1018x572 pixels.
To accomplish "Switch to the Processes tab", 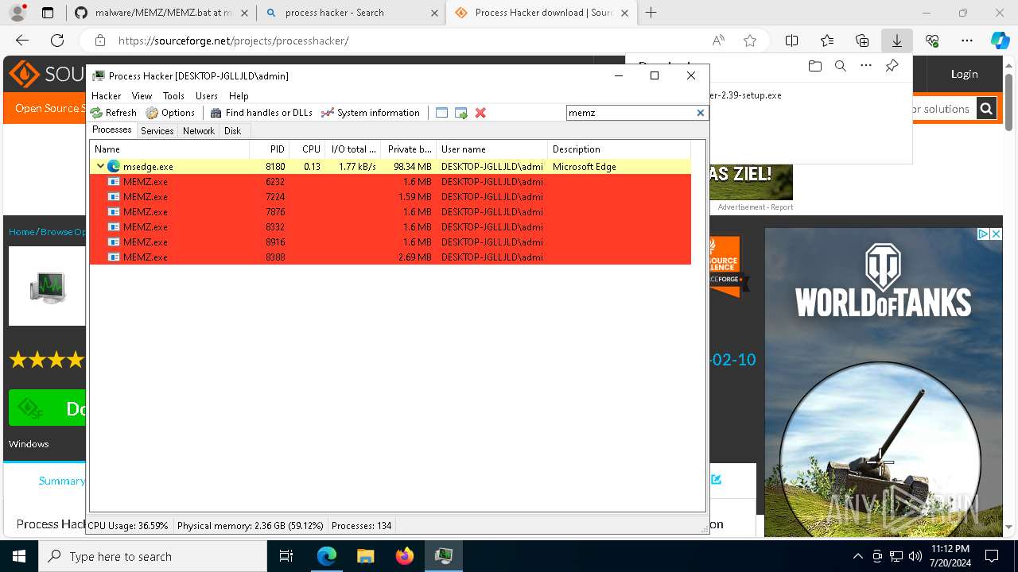I will (112, 129).
